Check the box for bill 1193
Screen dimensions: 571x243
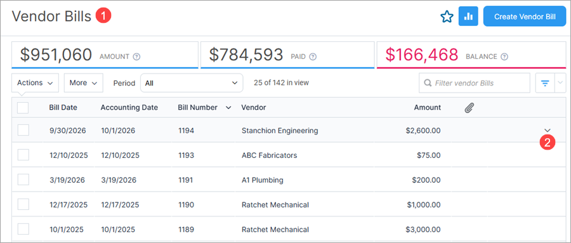point(23,155)
